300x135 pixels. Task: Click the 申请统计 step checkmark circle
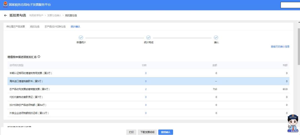(81, 38)
